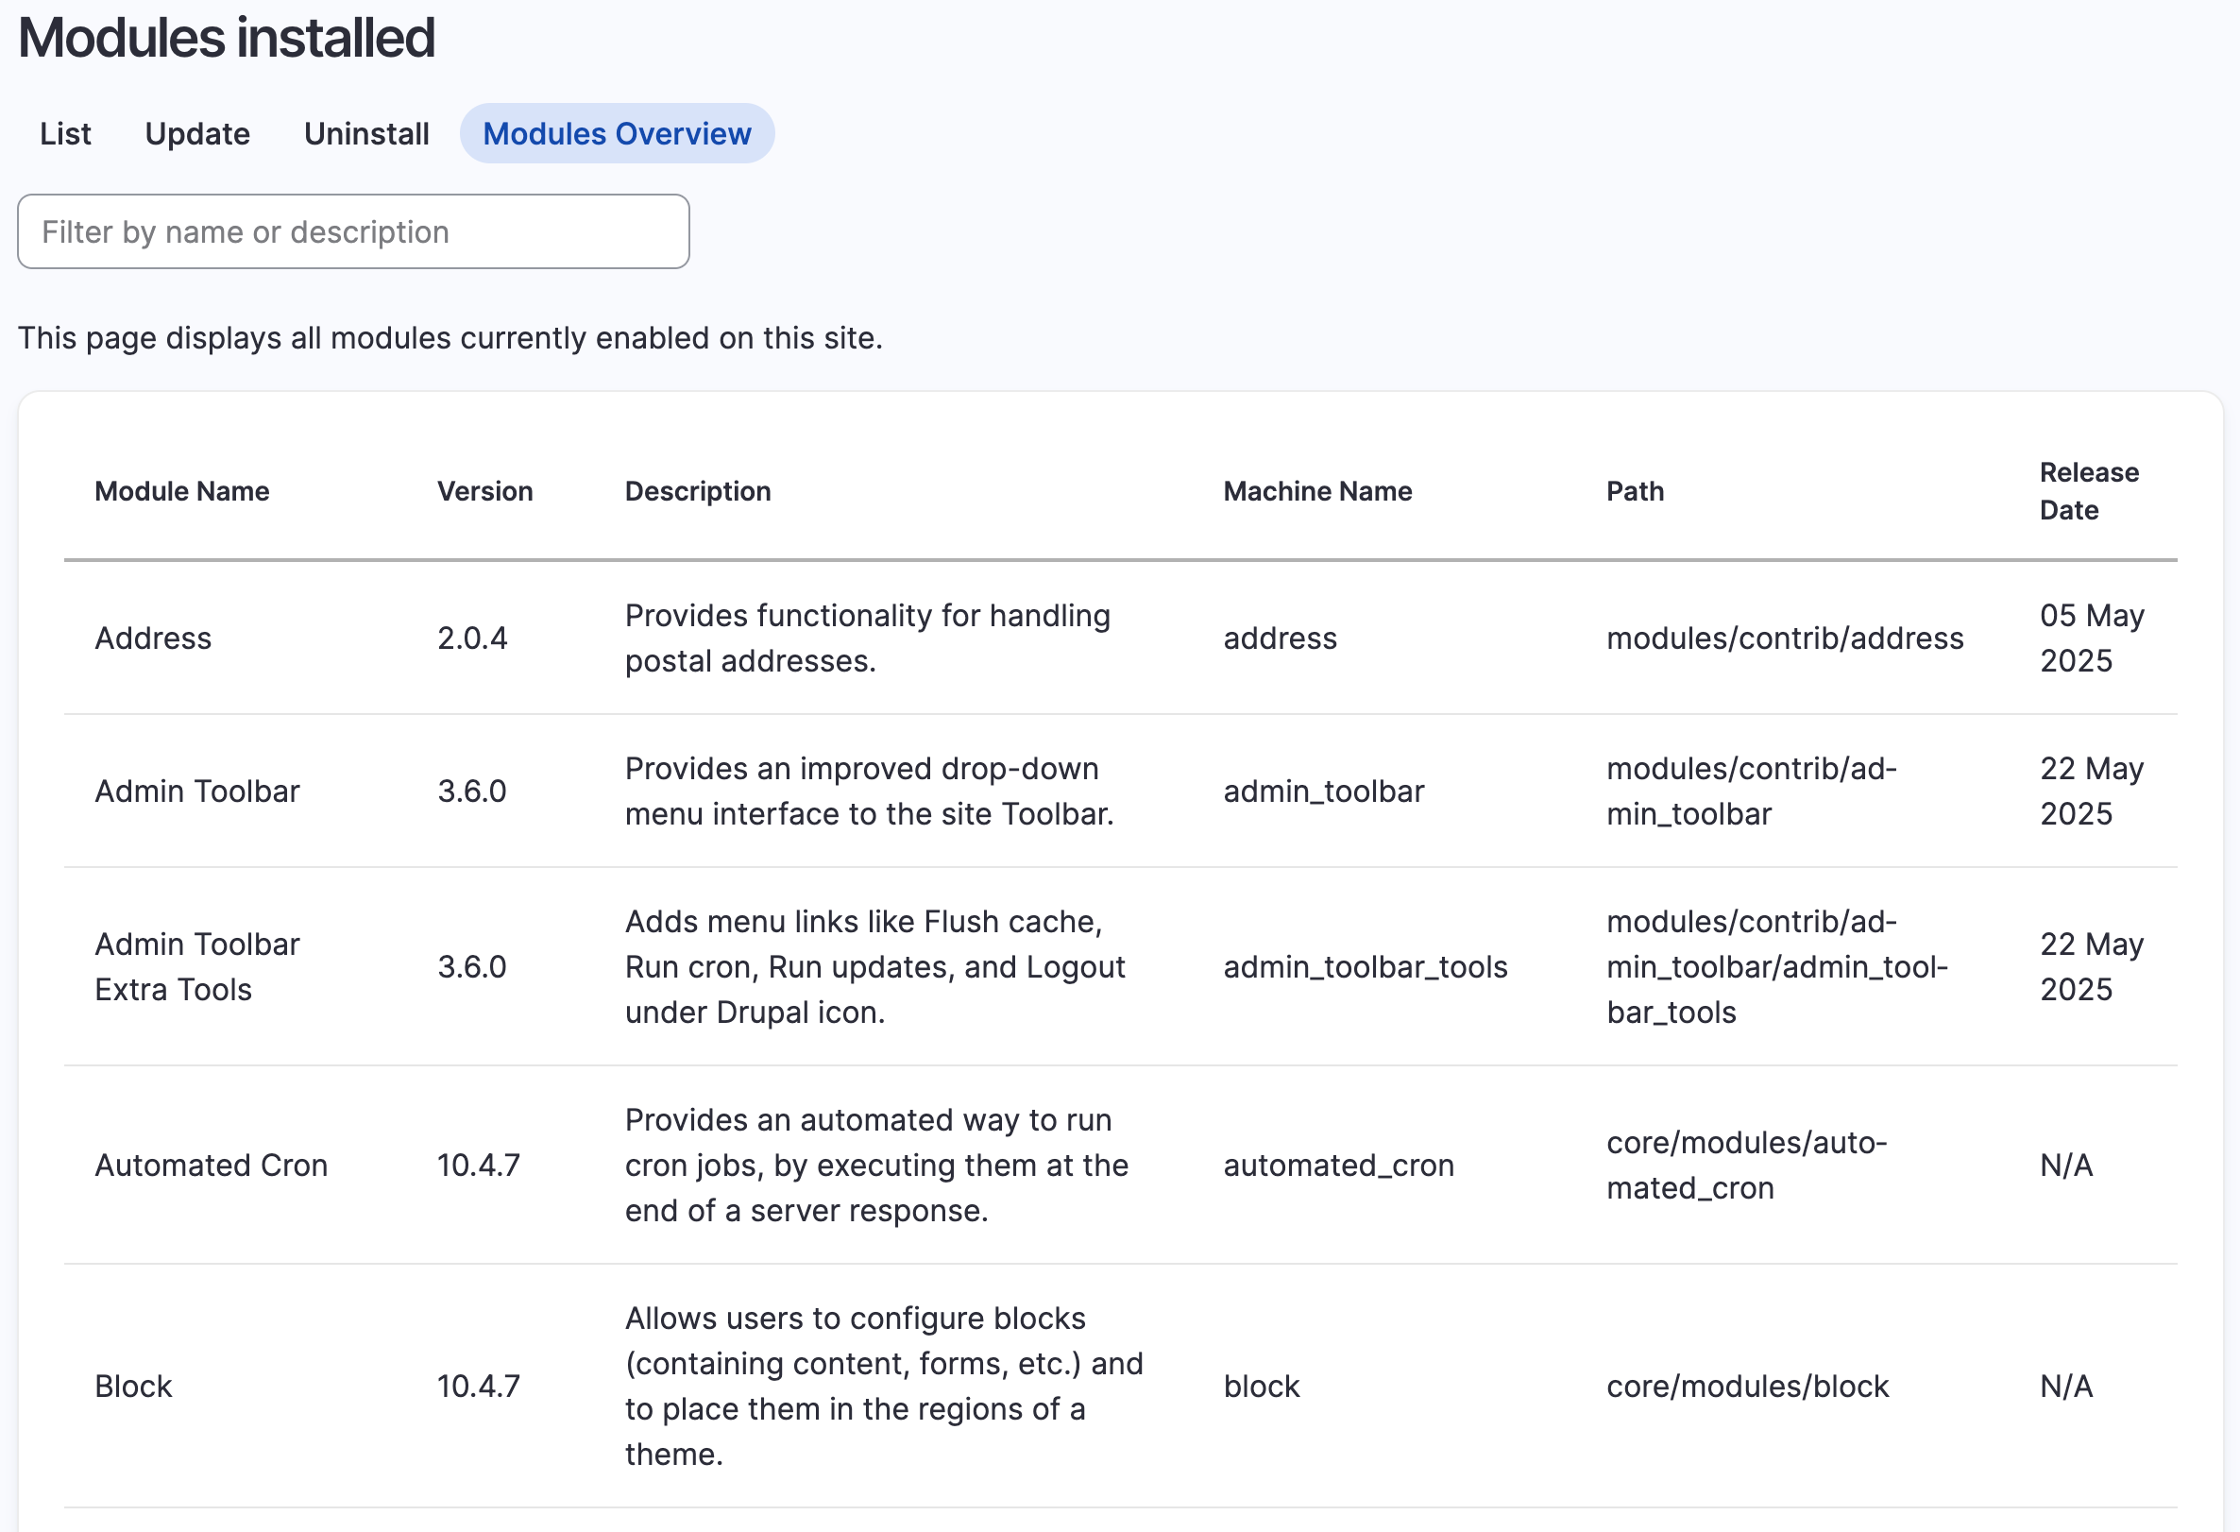Click the Modules installed page title
This screenshot has width=2240, height=1532.
[228, 40]
